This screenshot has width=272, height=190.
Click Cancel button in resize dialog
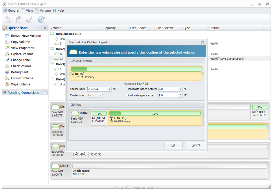point(196,145)
